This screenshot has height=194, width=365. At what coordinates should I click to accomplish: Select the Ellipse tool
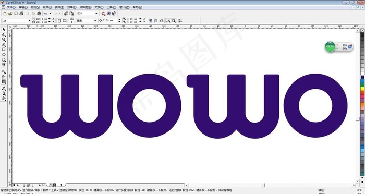click(x=4, y=54)
